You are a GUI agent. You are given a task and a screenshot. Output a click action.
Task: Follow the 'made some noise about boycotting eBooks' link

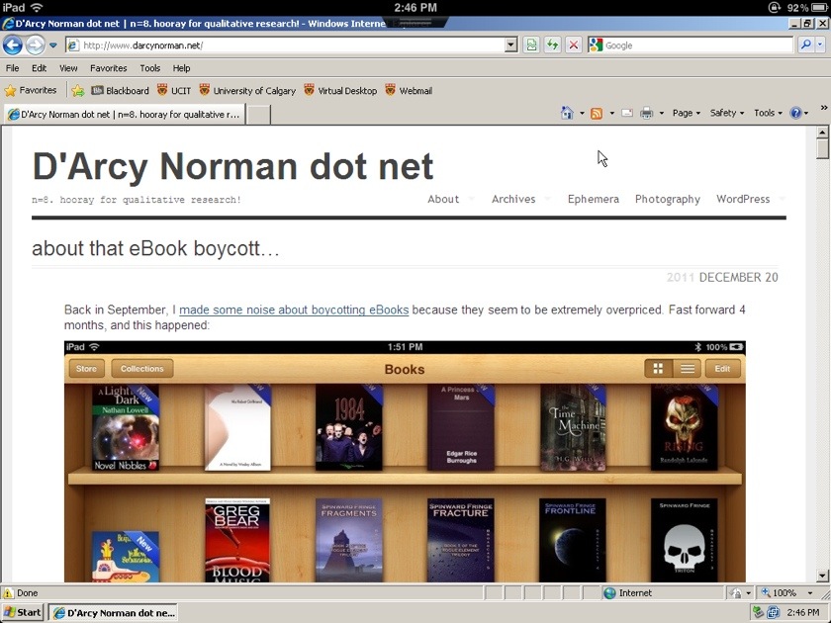tap(294, 310)
